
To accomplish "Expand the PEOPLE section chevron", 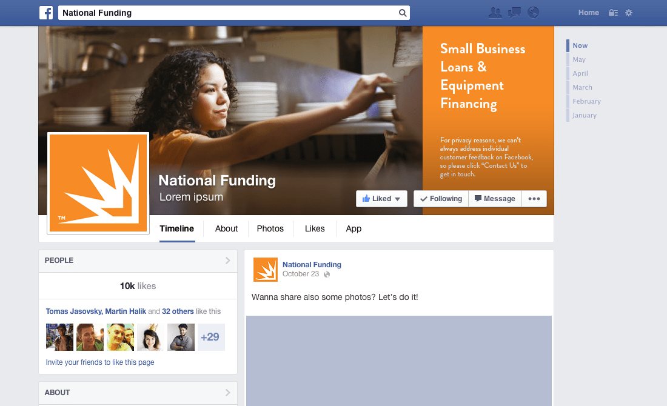I will [x=227, y=260].
